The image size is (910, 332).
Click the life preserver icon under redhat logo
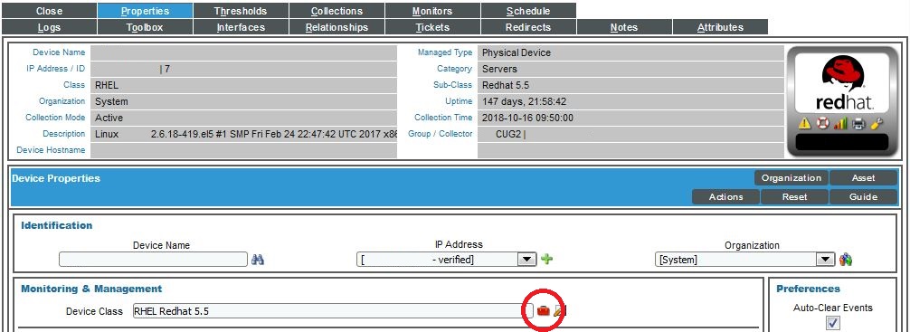pos(822,123)
